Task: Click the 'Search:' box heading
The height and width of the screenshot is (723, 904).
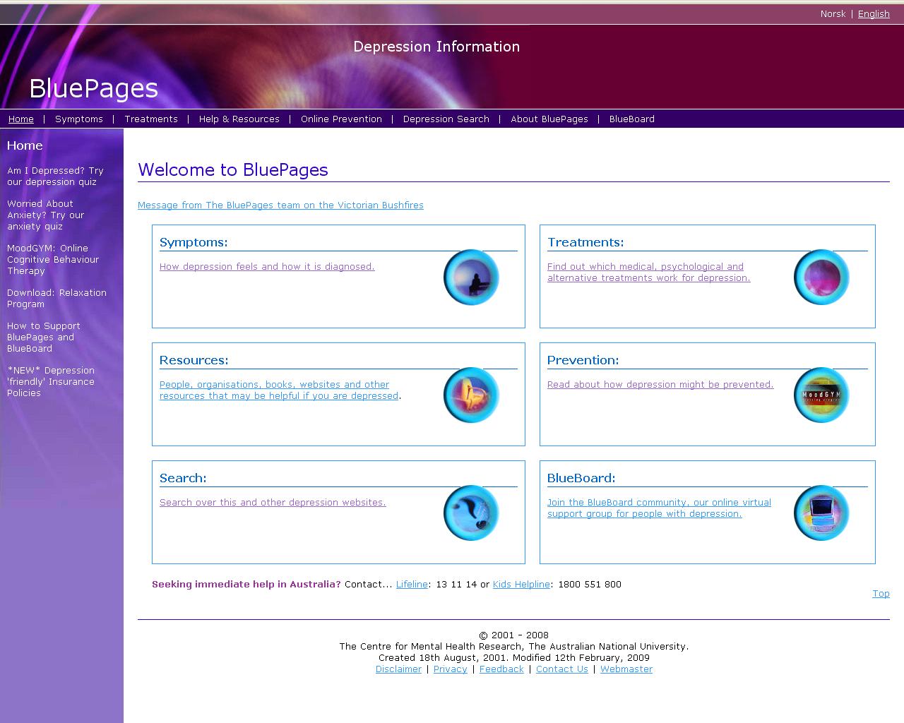Action: click(x=183, y=478)
